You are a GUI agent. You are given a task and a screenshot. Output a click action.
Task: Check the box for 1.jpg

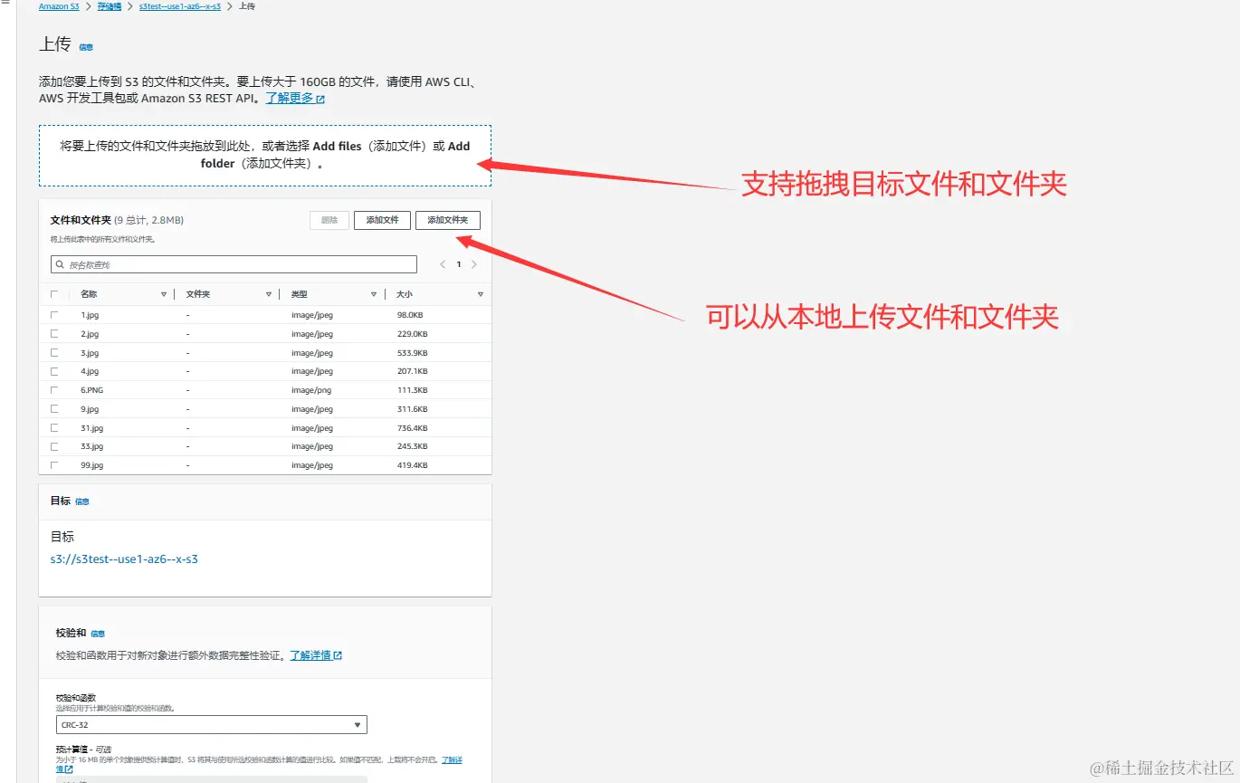[x=54, y=315]
